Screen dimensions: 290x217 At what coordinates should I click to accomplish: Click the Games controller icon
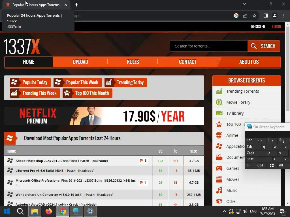coord(219,168)
